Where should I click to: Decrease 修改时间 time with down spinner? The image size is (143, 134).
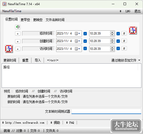112,35
